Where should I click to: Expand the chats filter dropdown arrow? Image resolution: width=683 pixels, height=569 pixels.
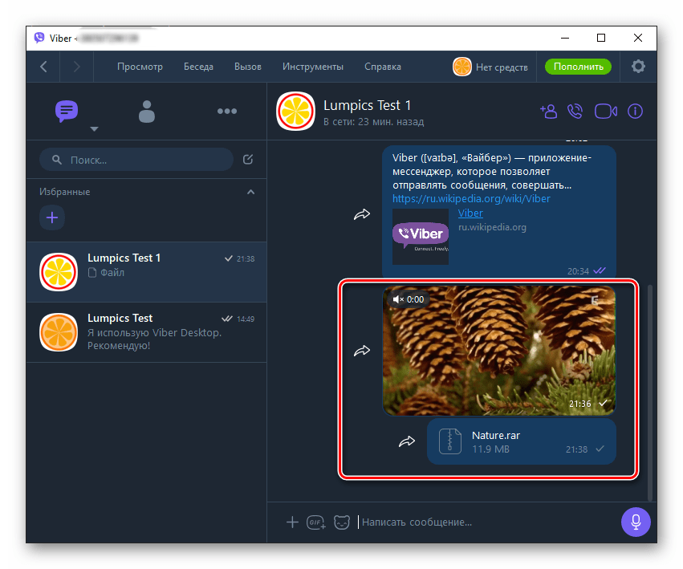click(x=94, y=129)
